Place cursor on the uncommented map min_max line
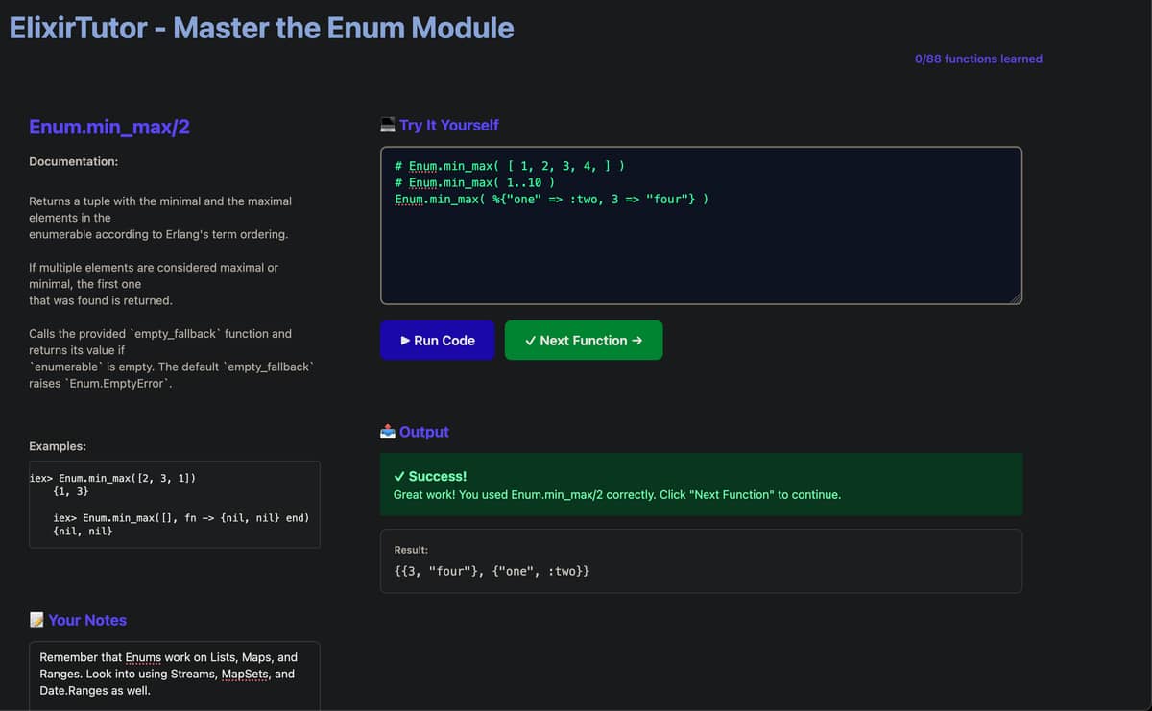The width and height of the screenshot is (1152, 711). pos(551,199)
